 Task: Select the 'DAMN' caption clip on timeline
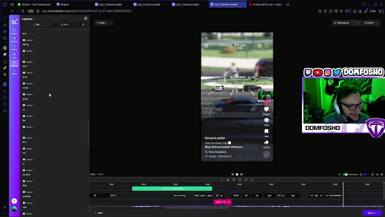pyautogui.click(x=236, y=196)
